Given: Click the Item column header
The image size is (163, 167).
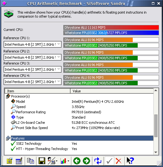Looking at the screenshot, I should point(37,91).
